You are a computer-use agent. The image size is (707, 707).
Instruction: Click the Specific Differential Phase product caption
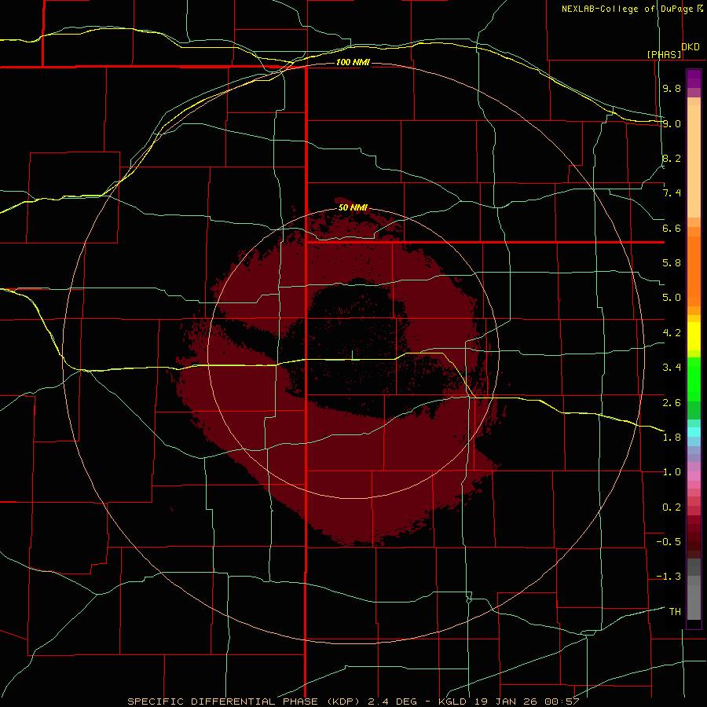pos(353,702)
